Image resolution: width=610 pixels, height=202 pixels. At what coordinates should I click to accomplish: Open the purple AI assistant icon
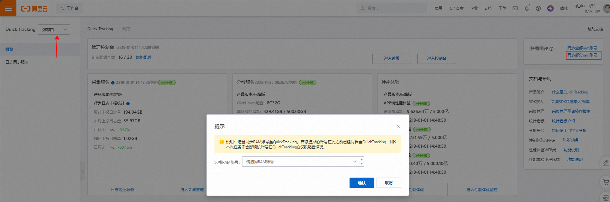[551, 8]
